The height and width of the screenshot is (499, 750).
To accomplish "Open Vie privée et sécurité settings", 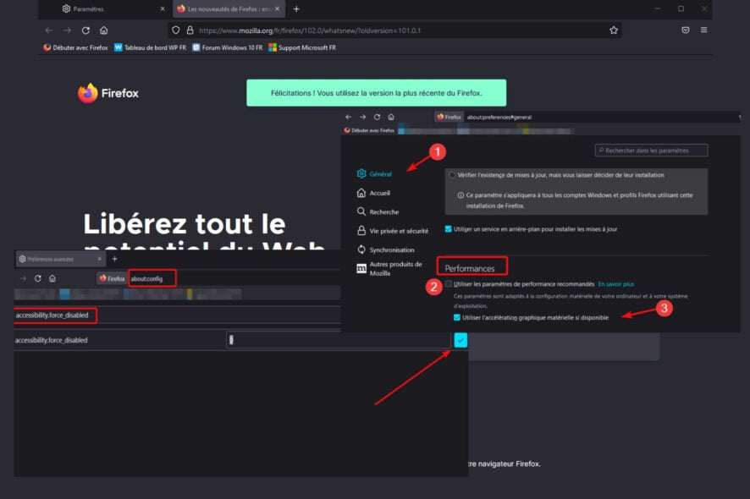I will click(393, 231).
